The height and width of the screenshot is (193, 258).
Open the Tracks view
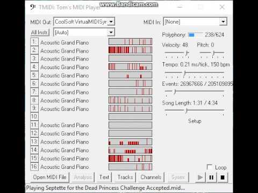[x=125, y=177]
